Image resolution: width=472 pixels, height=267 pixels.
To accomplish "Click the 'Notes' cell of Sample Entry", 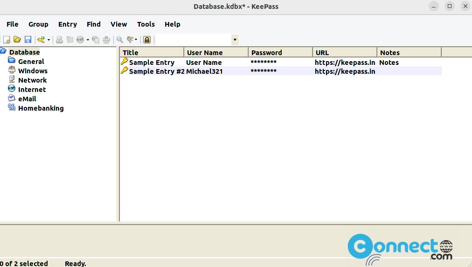I will 389,63.
